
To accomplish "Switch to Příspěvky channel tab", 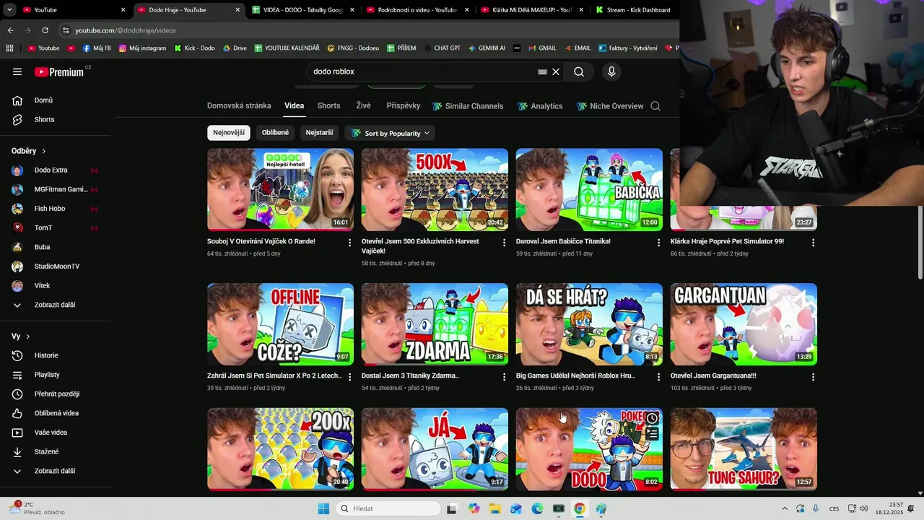I will 403,105.
